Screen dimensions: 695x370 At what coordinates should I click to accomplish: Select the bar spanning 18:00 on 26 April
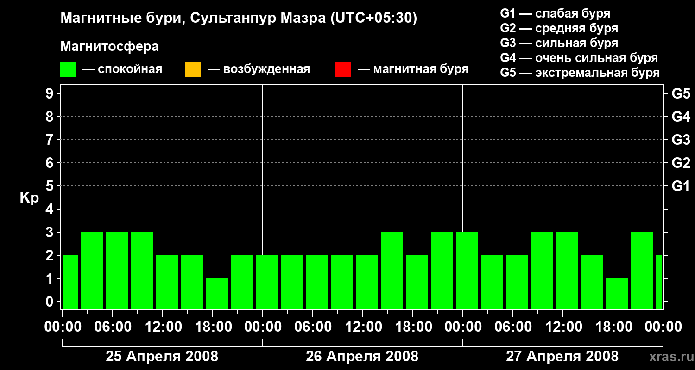click(417, 282)
